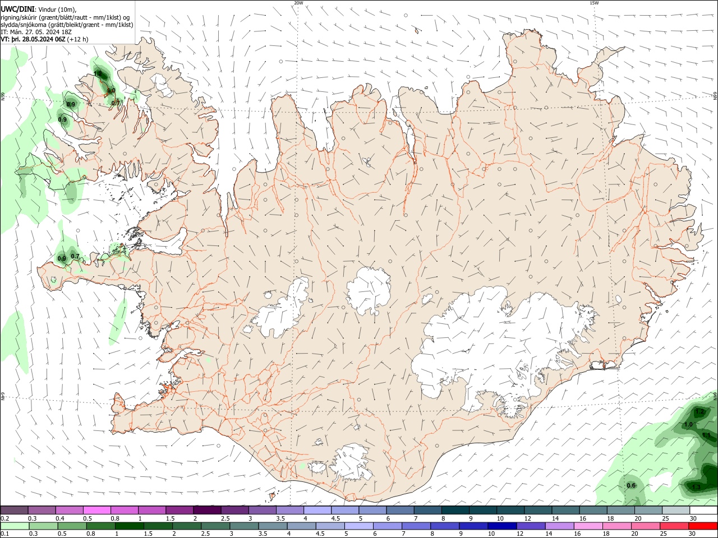
Task: Click the 20W longitude label
Action: 298,3
